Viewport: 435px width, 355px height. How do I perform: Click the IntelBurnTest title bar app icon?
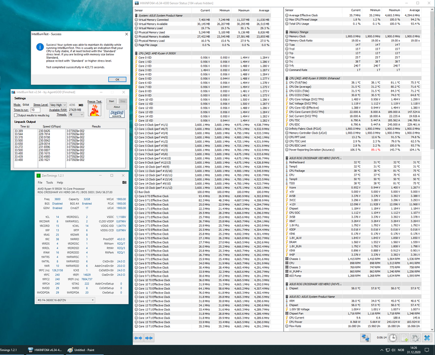click(14, 92)
